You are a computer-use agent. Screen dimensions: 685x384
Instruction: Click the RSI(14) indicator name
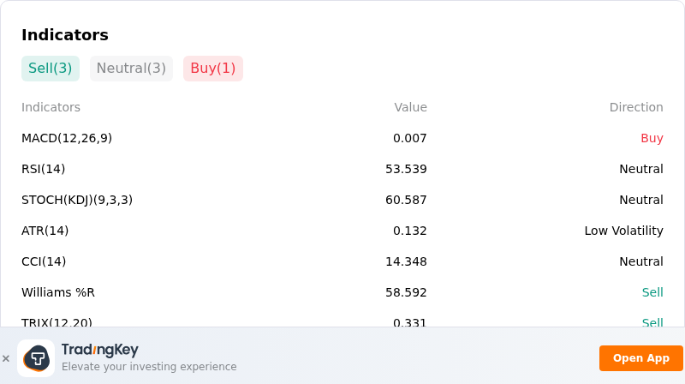[x=44, y=169]
